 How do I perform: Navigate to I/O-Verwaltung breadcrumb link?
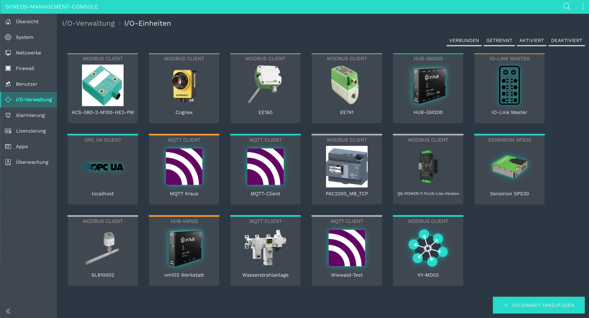pos(88,23)
